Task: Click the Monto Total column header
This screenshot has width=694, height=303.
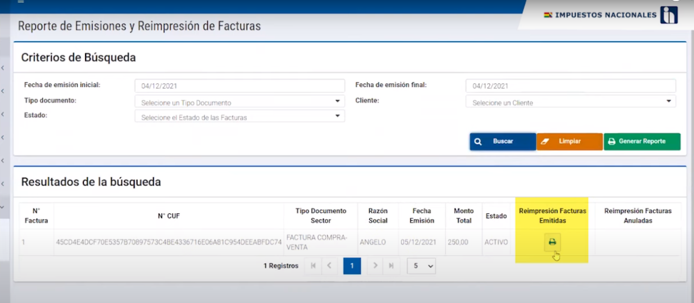Action: tap(464, 216)
